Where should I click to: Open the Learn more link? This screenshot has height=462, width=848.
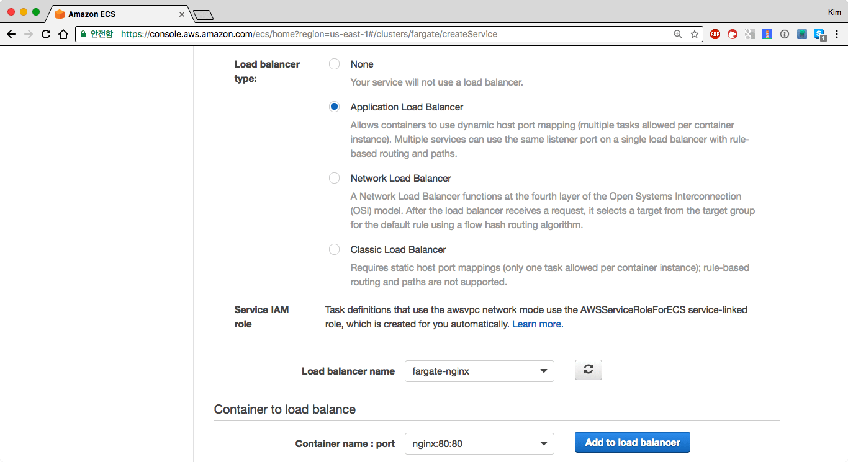[538, 324]
